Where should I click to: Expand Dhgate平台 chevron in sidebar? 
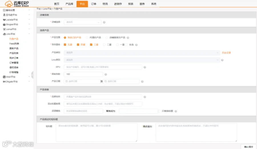pos(29,81)
